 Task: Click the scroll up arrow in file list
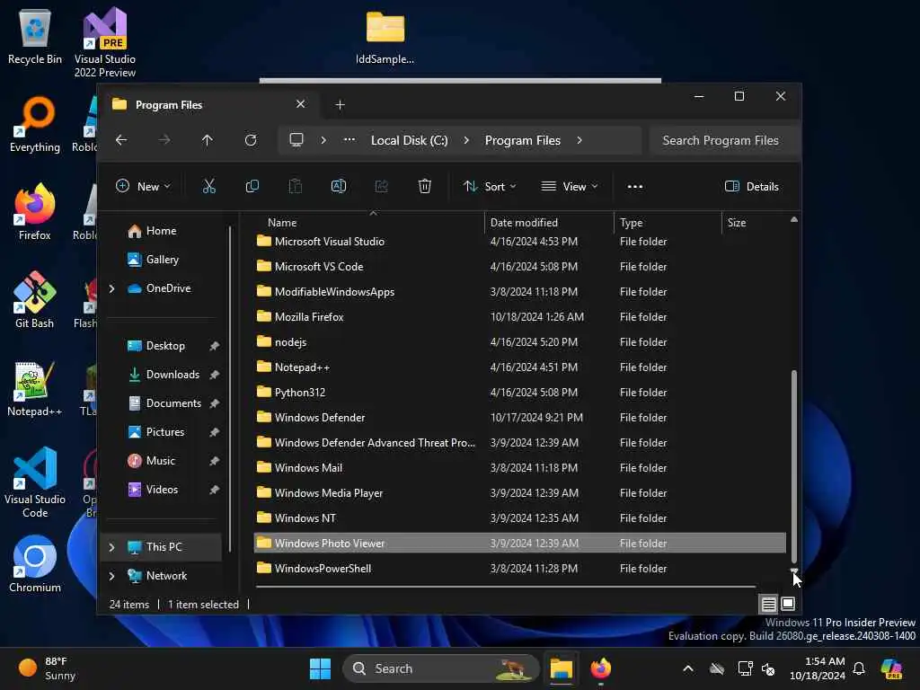click(x=794, y=219)
